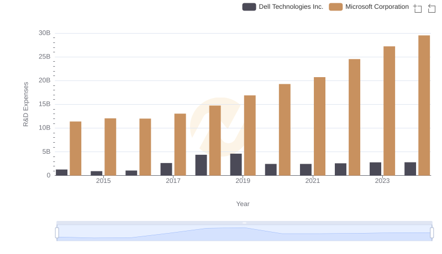Toggle Dell Technologies Inc. legend series
Screen dimensions: 442x254
click(x=283, y=7)
